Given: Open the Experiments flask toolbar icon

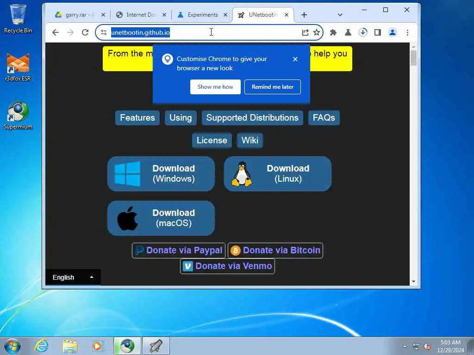Looking at the screenshot, I should [348, 32].
